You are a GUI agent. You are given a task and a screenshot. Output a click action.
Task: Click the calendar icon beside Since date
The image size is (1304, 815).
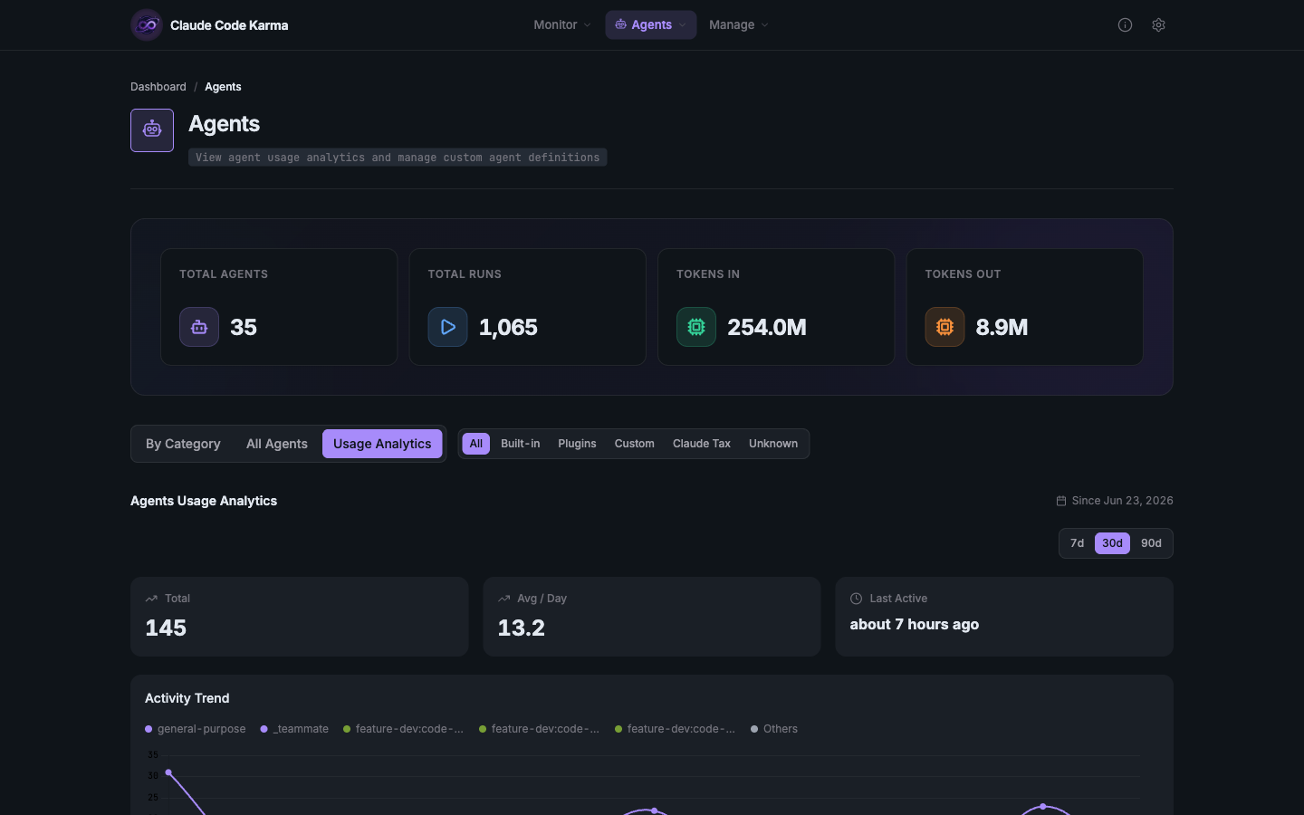[x=1061, y=501]
